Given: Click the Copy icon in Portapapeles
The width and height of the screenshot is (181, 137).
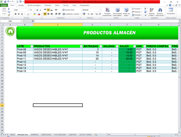Looking at the screenshot, I should point(9,12).
